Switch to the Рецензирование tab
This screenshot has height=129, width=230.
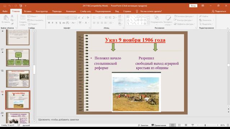click(x=103, y=11)
